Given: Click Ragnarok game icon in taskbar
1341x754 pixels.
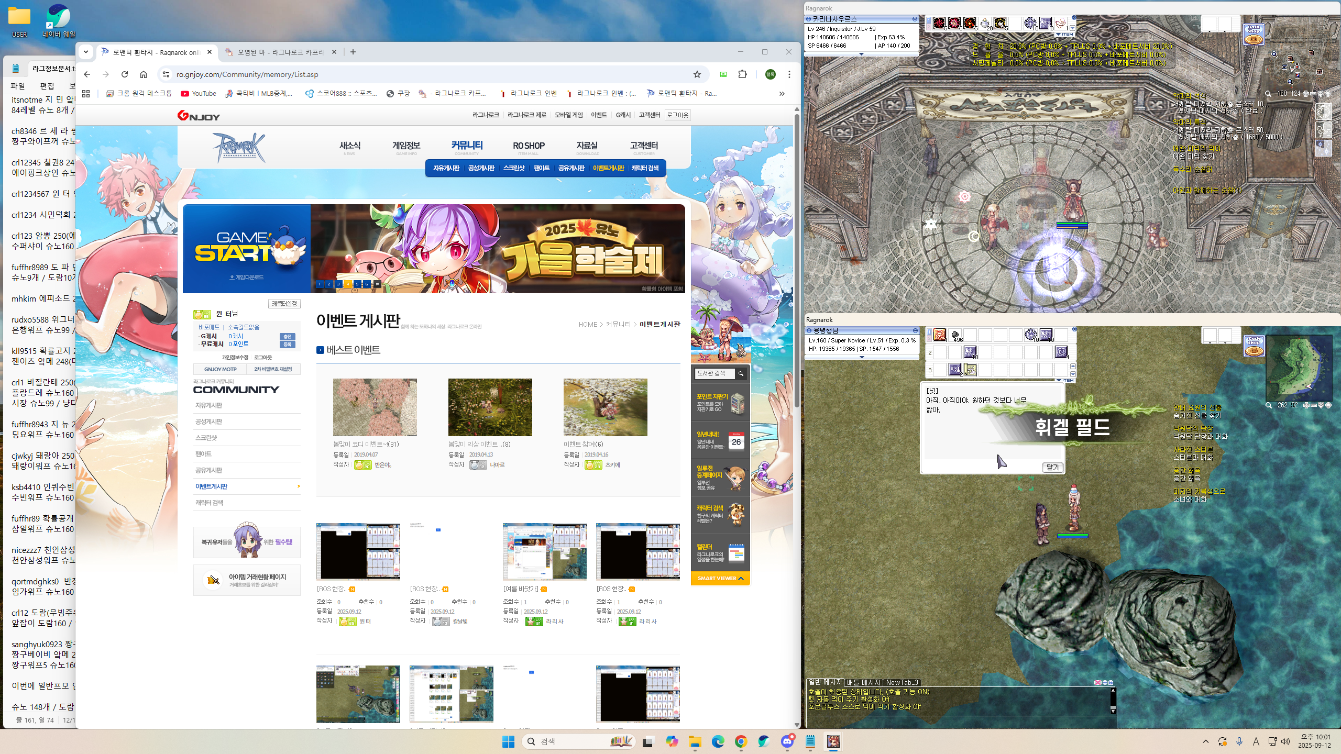Looking at the screenshot, I should [x=833, y=741].
